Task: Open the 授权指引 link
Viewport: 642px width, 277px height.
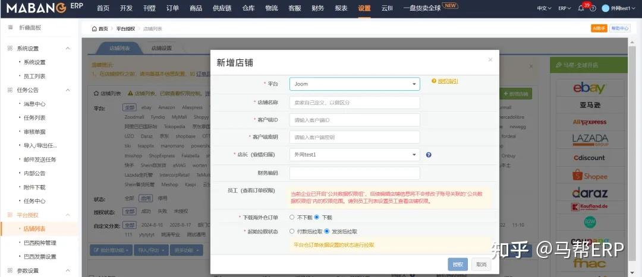Action: point(448,81)
